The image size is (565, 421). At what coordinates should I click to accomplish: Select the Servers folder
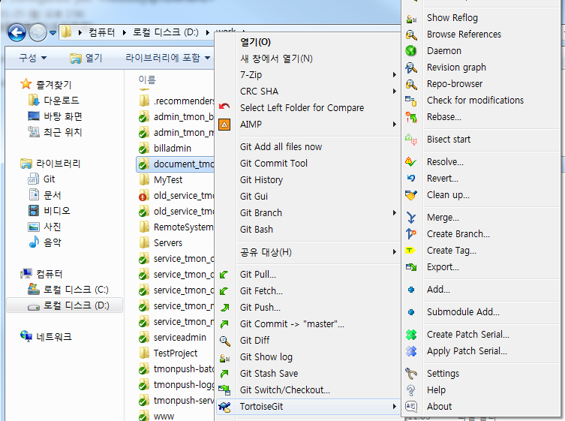161,242
